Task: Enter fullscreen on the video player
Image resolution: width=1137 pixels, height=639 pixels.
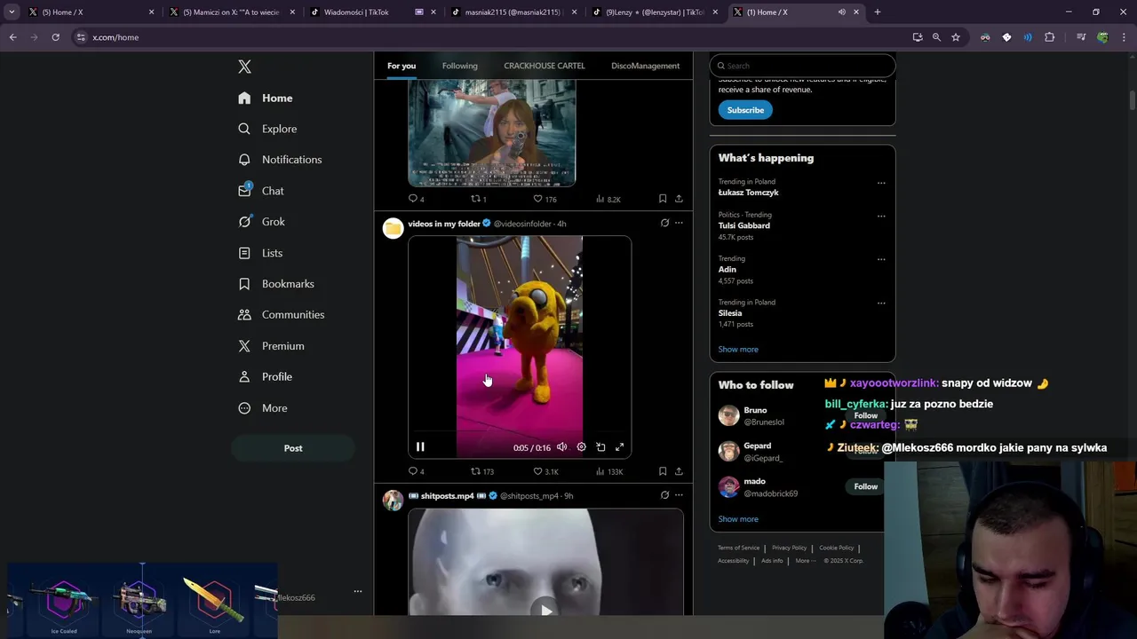Action: (x=620, y=447)
